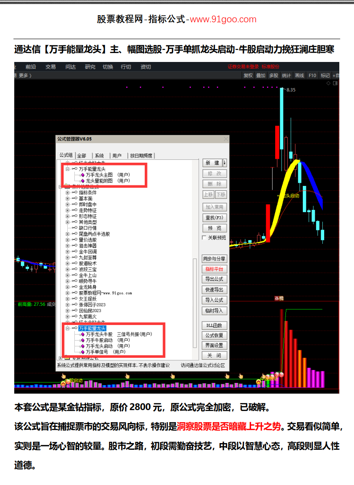The width and height of the screenshot is (354, 485).
Task: Select 张停因子2023 in the formula tree
Action: point(92,304)
